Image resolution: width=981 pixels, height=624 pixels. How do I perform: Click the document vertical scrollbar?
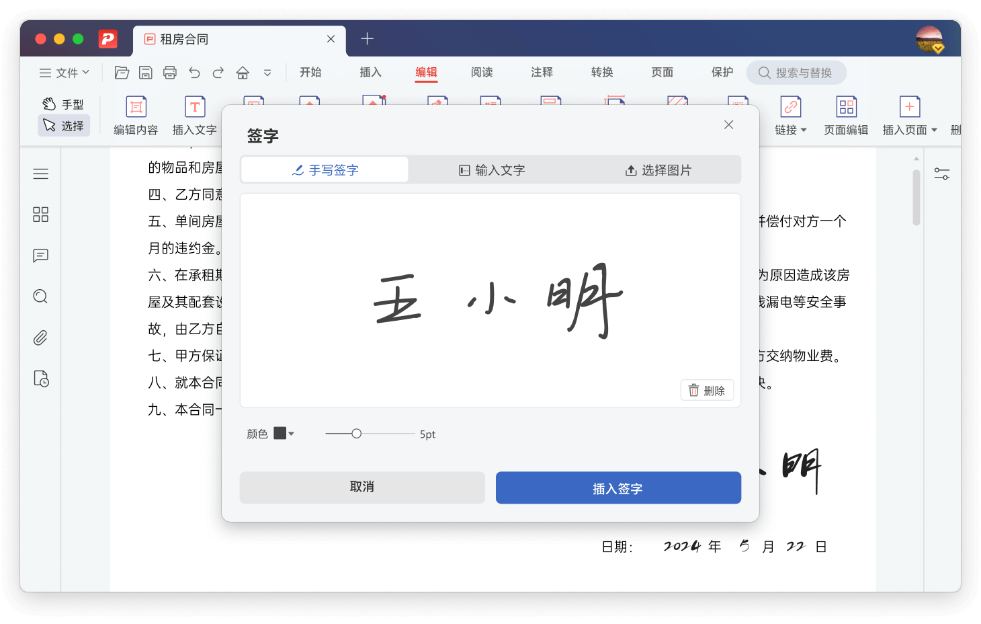(x=916, y=197)
